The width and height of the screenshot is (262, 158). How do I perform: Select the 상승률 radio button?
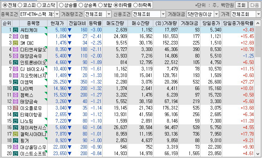pyautogui.click(x=61, y=5)
